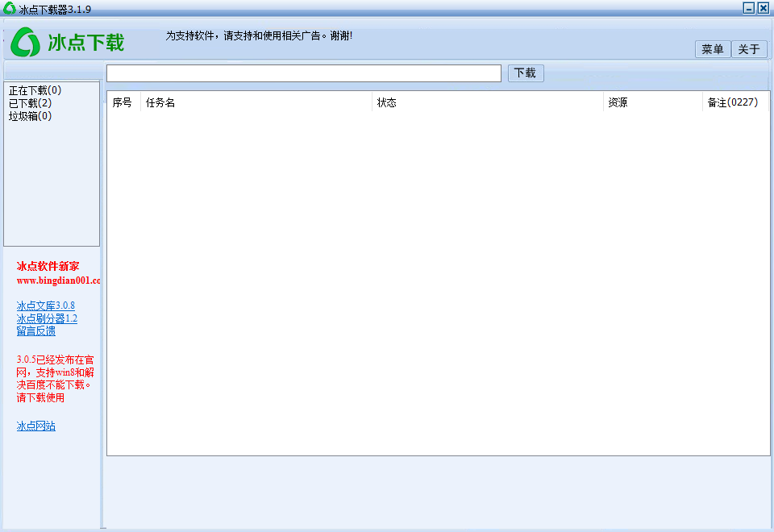Close the 冰点下载器 window
This screenshot has width=774, height=532.
[x=764, y=8]
